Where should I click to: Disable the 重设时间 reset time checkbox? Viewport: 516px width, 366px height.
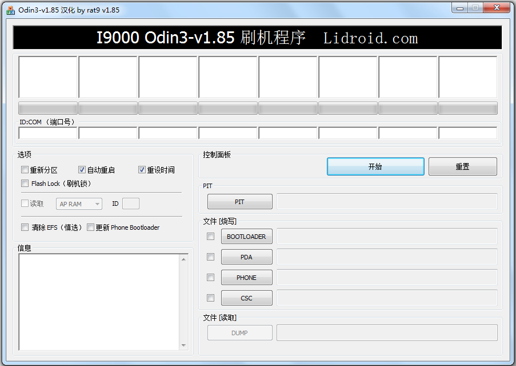[142, 169]
